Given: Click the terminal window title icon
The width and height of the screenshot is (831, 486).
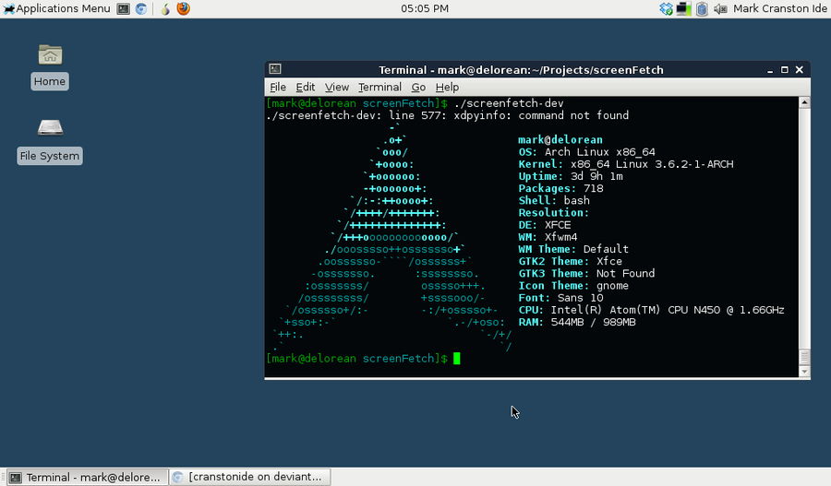Looking at the screenshot, I should [275, 69].
